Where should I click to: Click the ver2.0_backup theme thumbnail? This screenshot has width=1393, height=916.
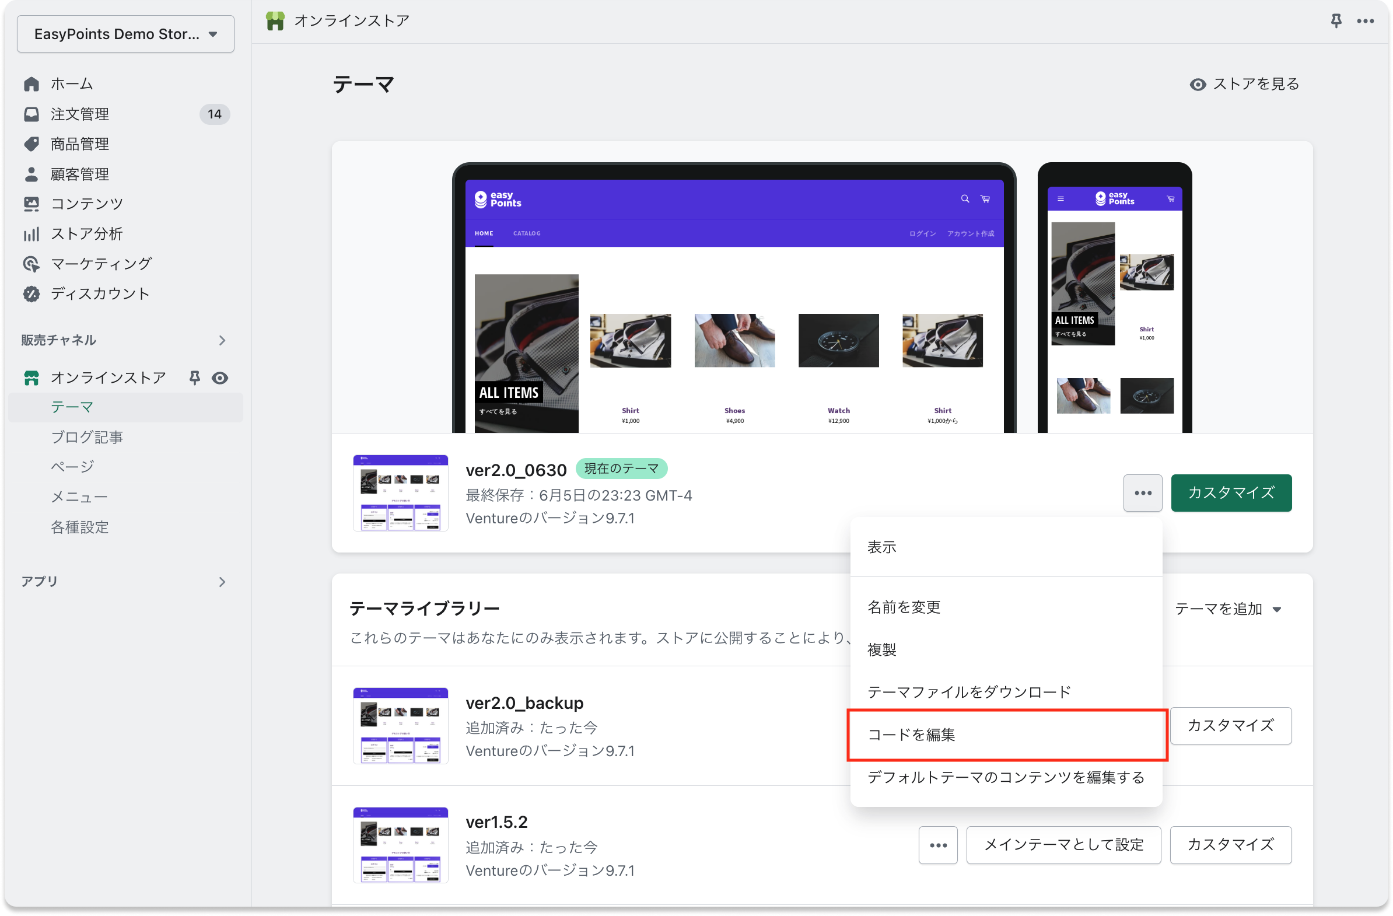tap(400, 726)
